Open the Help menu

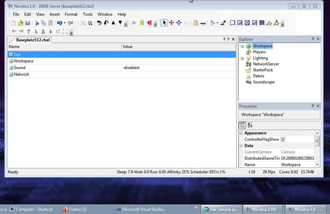click(x=122, y=14)
